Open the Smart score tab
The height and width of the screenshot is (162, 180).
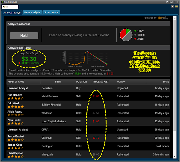coord(51,12)
